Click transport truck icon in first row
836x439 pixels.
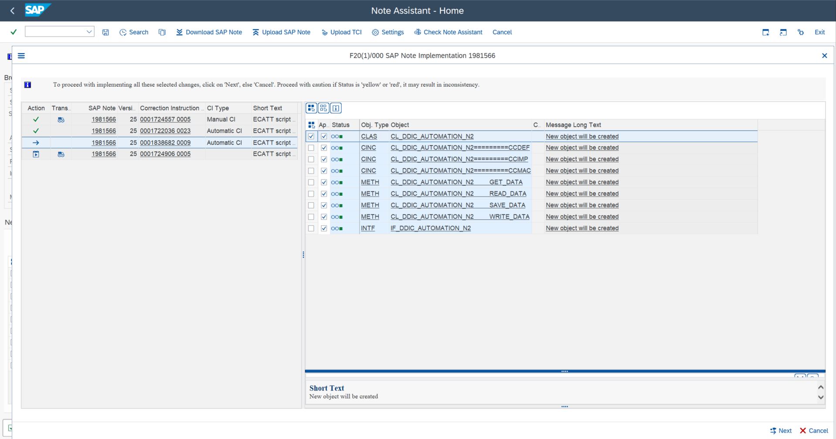click(61, 119)
